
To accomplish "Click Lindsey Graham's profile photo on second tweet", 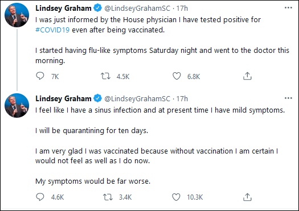I will [x=17, y=105].
